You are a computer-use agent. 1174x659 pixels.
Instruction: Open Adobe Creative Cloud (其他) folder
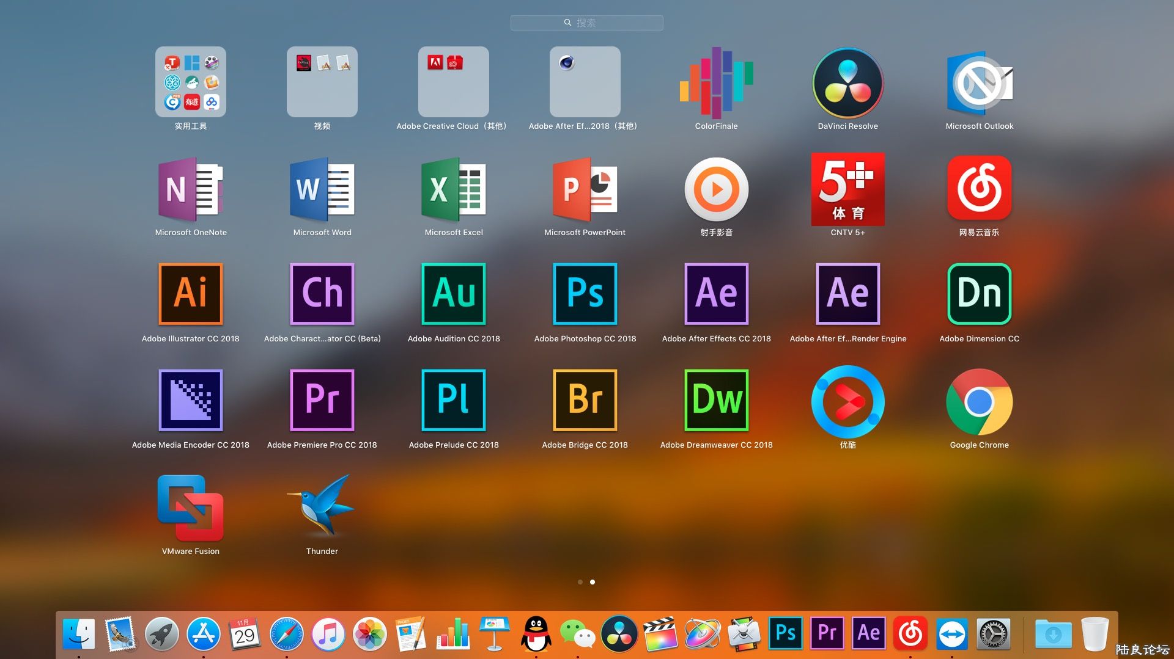tap(453, 82)
